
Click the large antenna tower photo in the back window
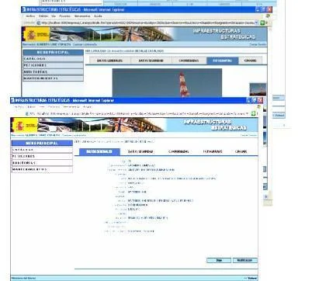pos(167,82)
